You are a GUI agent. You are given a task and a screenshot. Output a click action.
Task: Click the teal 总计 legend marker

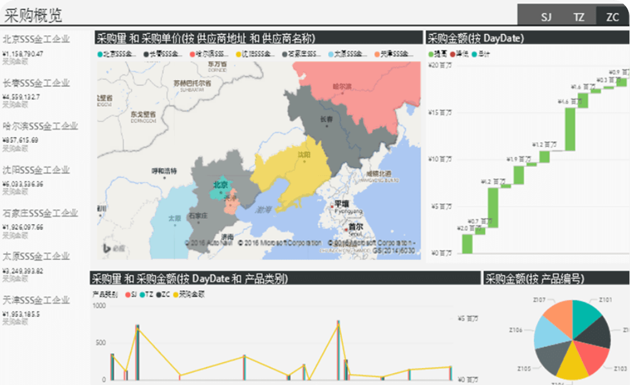474,54
